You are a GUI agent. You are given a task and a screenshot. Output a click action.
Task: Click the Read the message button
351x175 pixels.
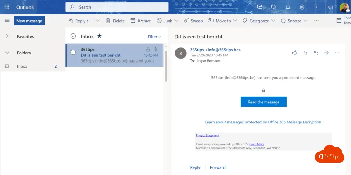(x=264, y=102)
